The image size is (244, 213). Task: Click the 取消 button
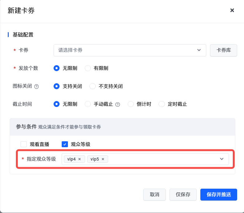[155, 195]
